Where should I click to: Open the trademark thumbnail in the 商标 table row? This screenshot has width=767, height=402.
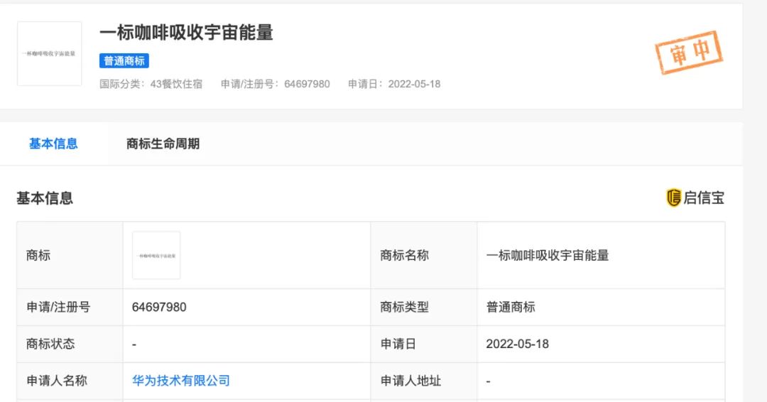(156, 255)
